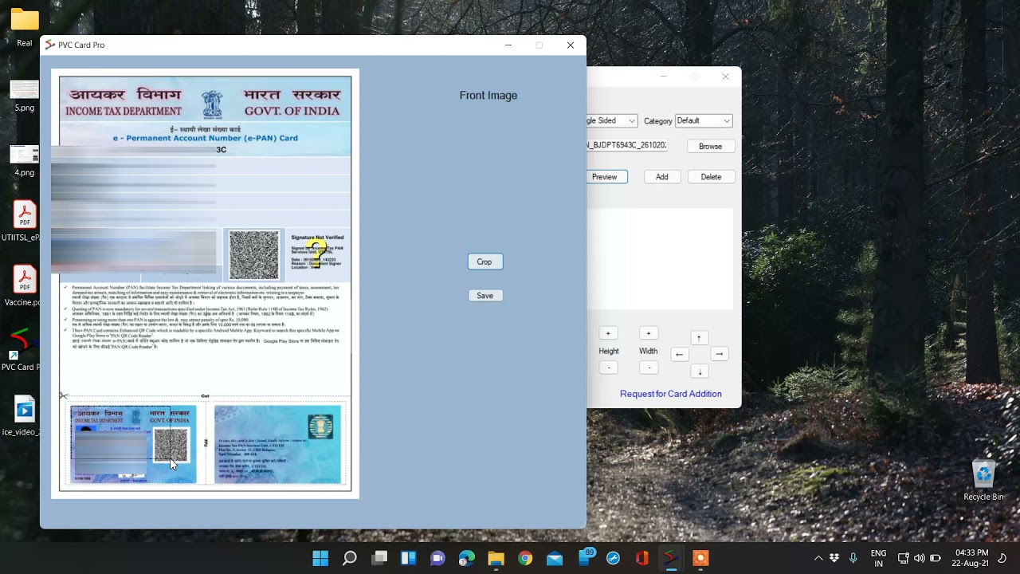Screen dimensions: 1020x574
Task: Select the 5.png desktop file
Action: tap(25, 96)
